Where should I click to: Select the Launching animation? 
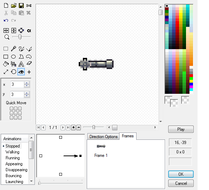(14, 182)
